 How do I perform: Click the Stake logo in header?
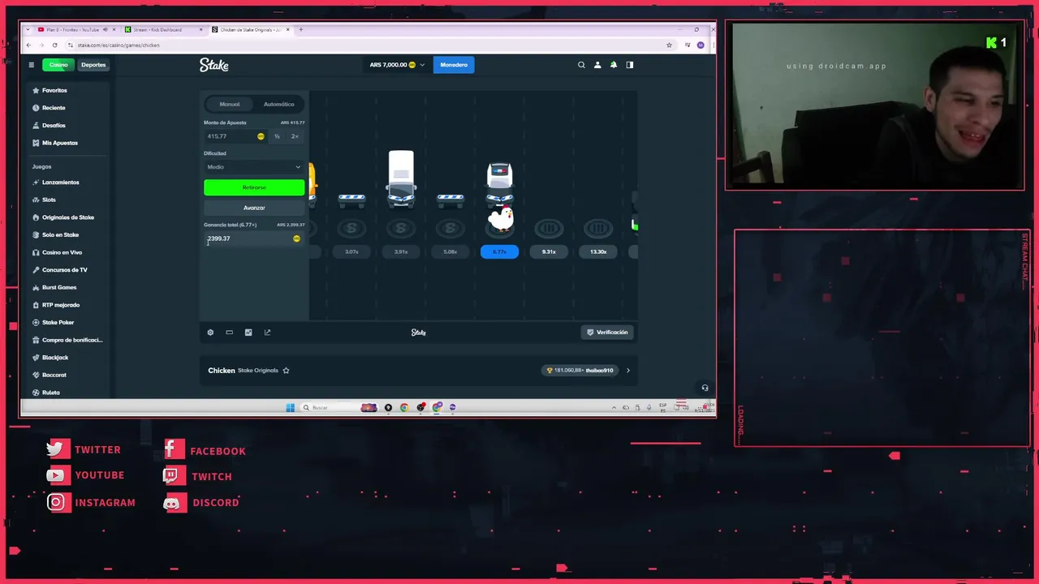point(214,65)
